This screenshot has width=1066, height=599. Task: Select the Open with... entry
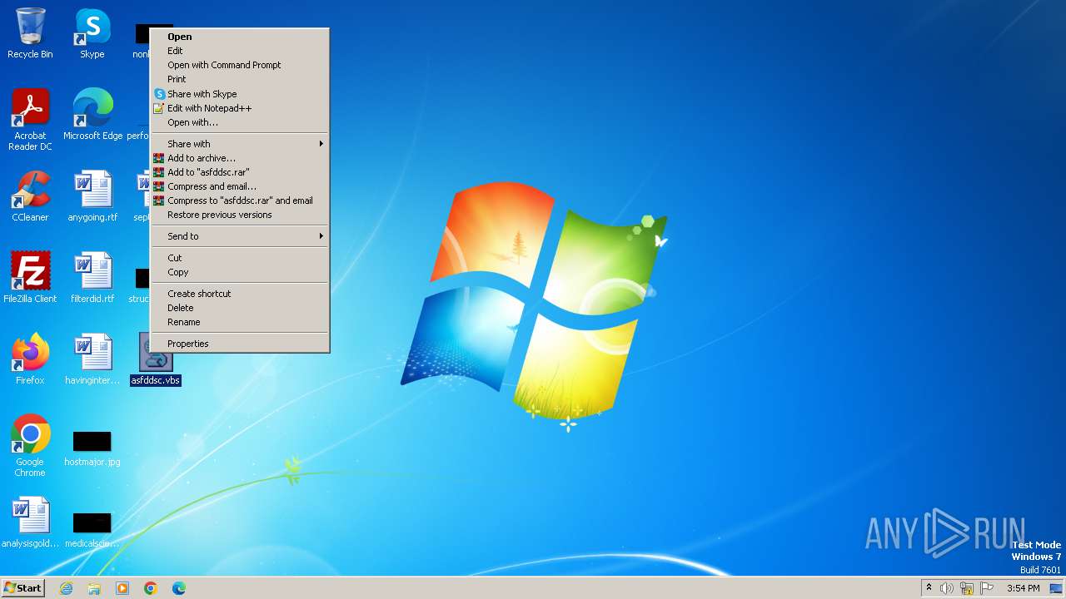(x=240, y=122)
